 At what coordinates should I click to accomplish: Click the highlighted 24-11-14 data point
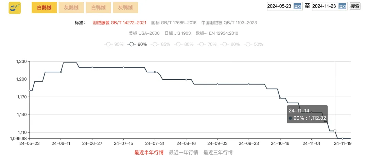tap(335, 131)
